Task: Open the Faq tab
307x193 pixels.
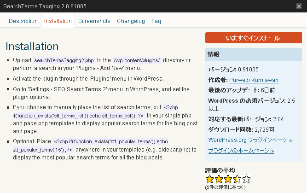Action: [156, 21]
